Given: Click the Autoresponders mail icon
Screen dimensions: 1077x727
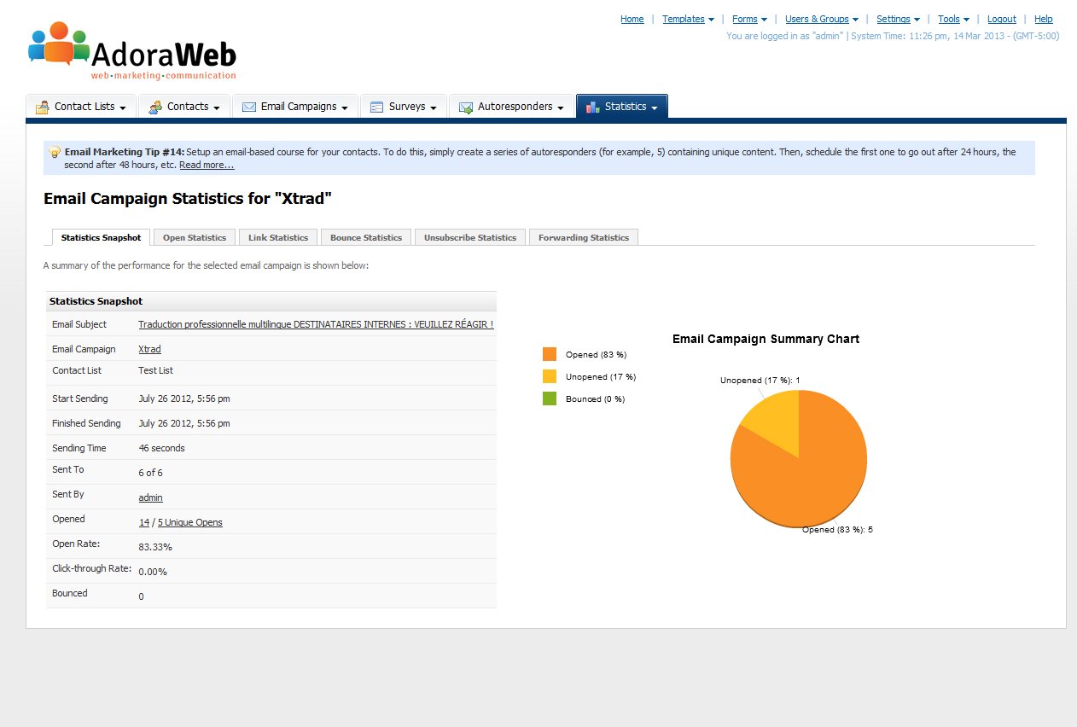Looking at the screenshot, I should [466, 108].
